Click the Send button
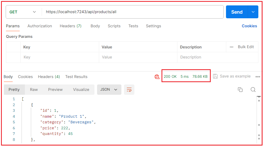The image size is (263, 146). click(x=237, y=12)
